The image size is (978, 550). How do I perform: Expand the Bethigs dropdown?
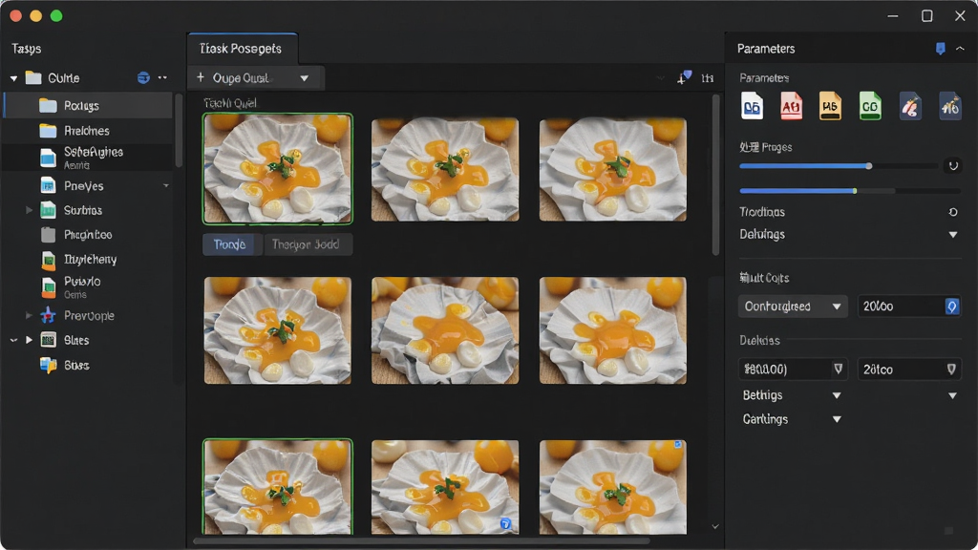[837, 395]
